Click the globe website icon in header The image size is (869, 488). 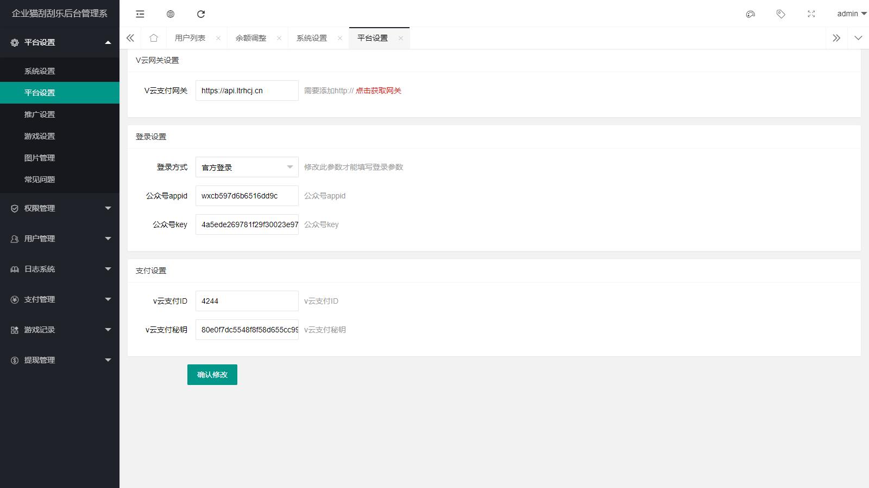[171, 14]
